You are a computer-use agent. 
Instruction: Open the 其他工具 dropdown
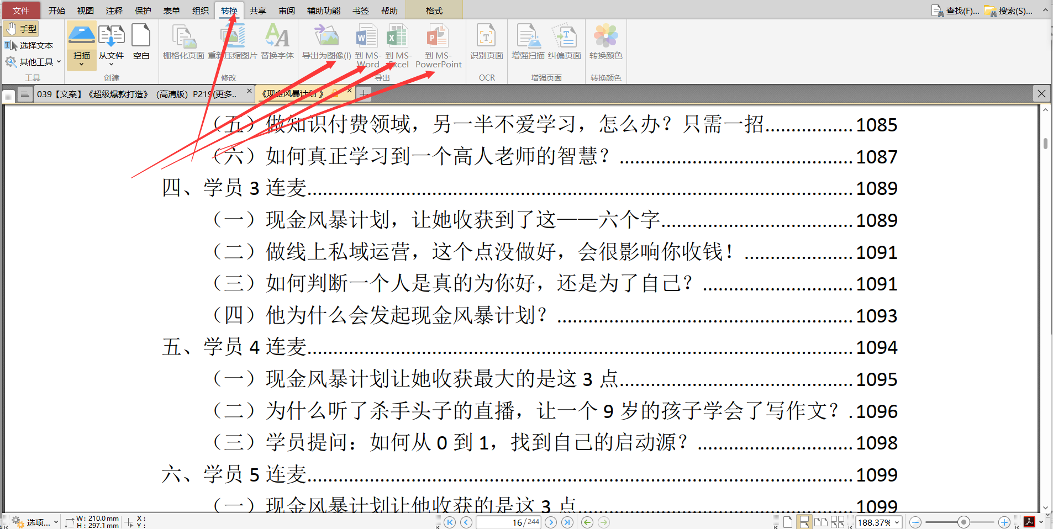33,62
